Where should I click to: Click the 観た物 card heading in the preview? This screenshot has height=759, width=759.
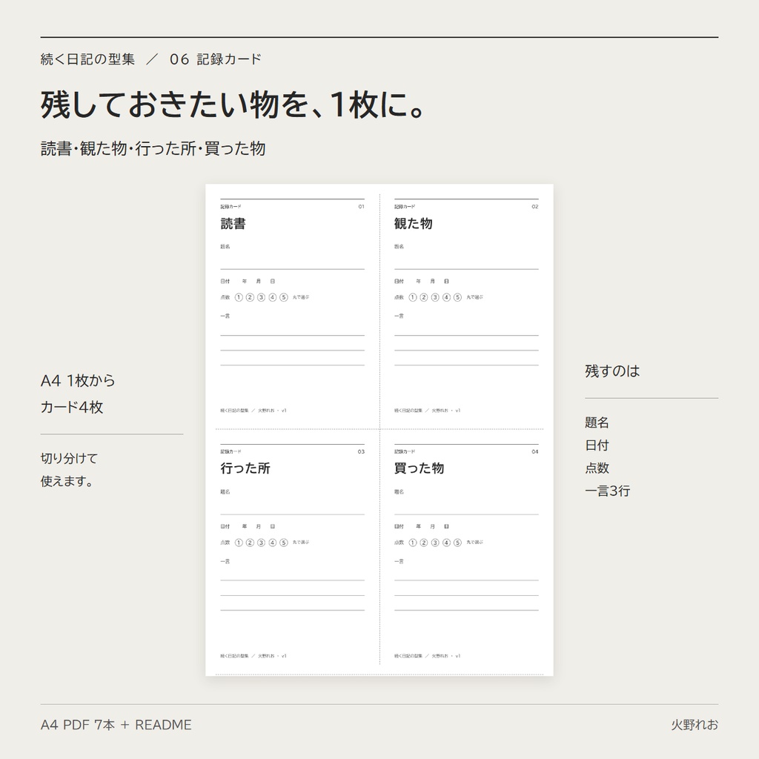tap(414, 224)
